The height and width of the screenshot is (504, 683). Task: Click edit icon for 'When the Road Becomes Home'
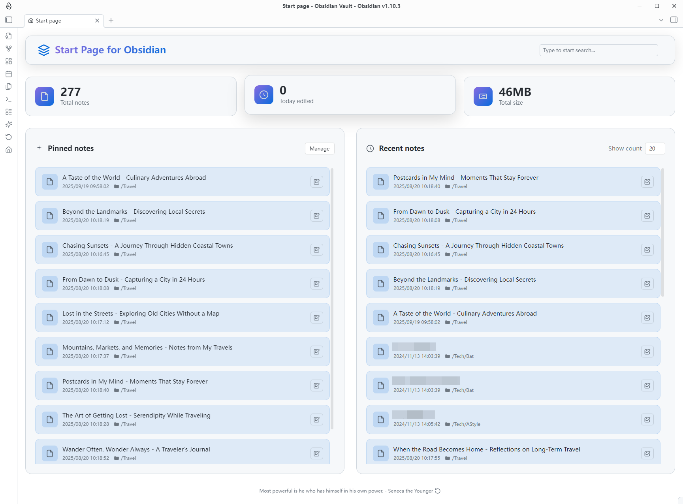[x=647, y=453]
